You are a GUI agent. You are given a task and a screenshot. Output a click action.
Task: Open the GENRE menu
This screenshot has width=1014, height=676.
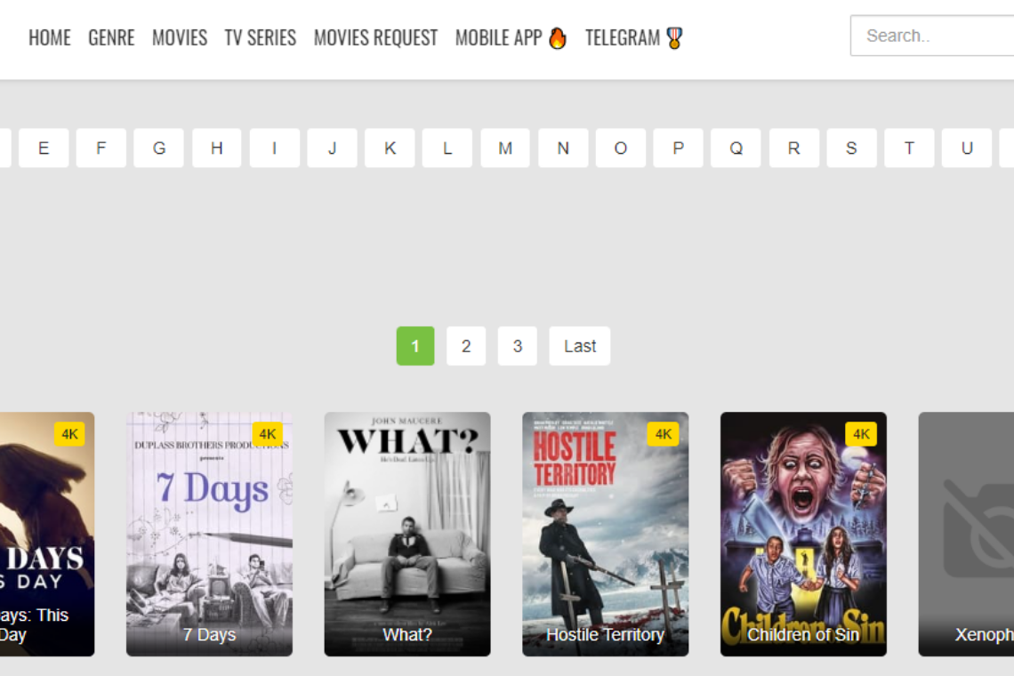coord(111,38)
